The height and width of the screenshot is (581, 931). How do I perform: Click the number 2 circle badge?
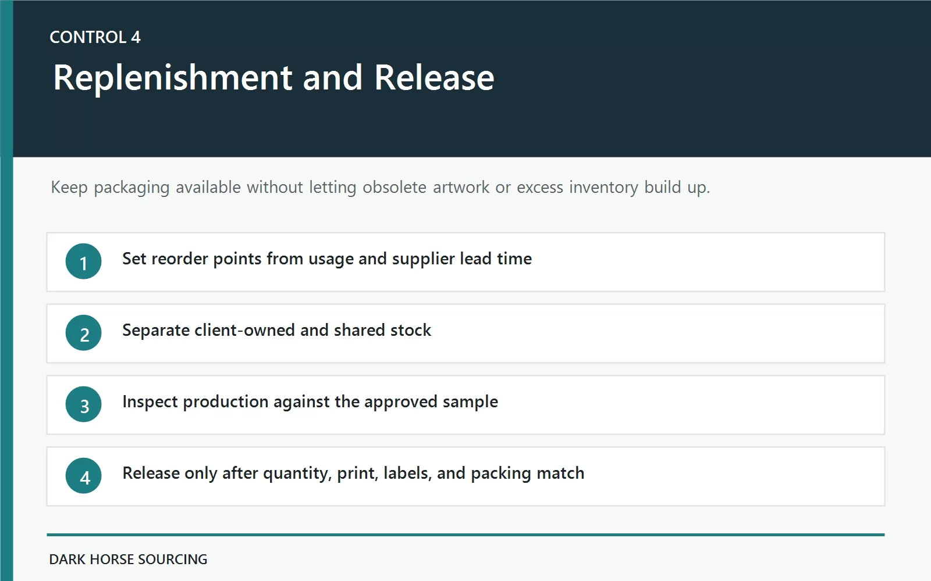(83, 333)
